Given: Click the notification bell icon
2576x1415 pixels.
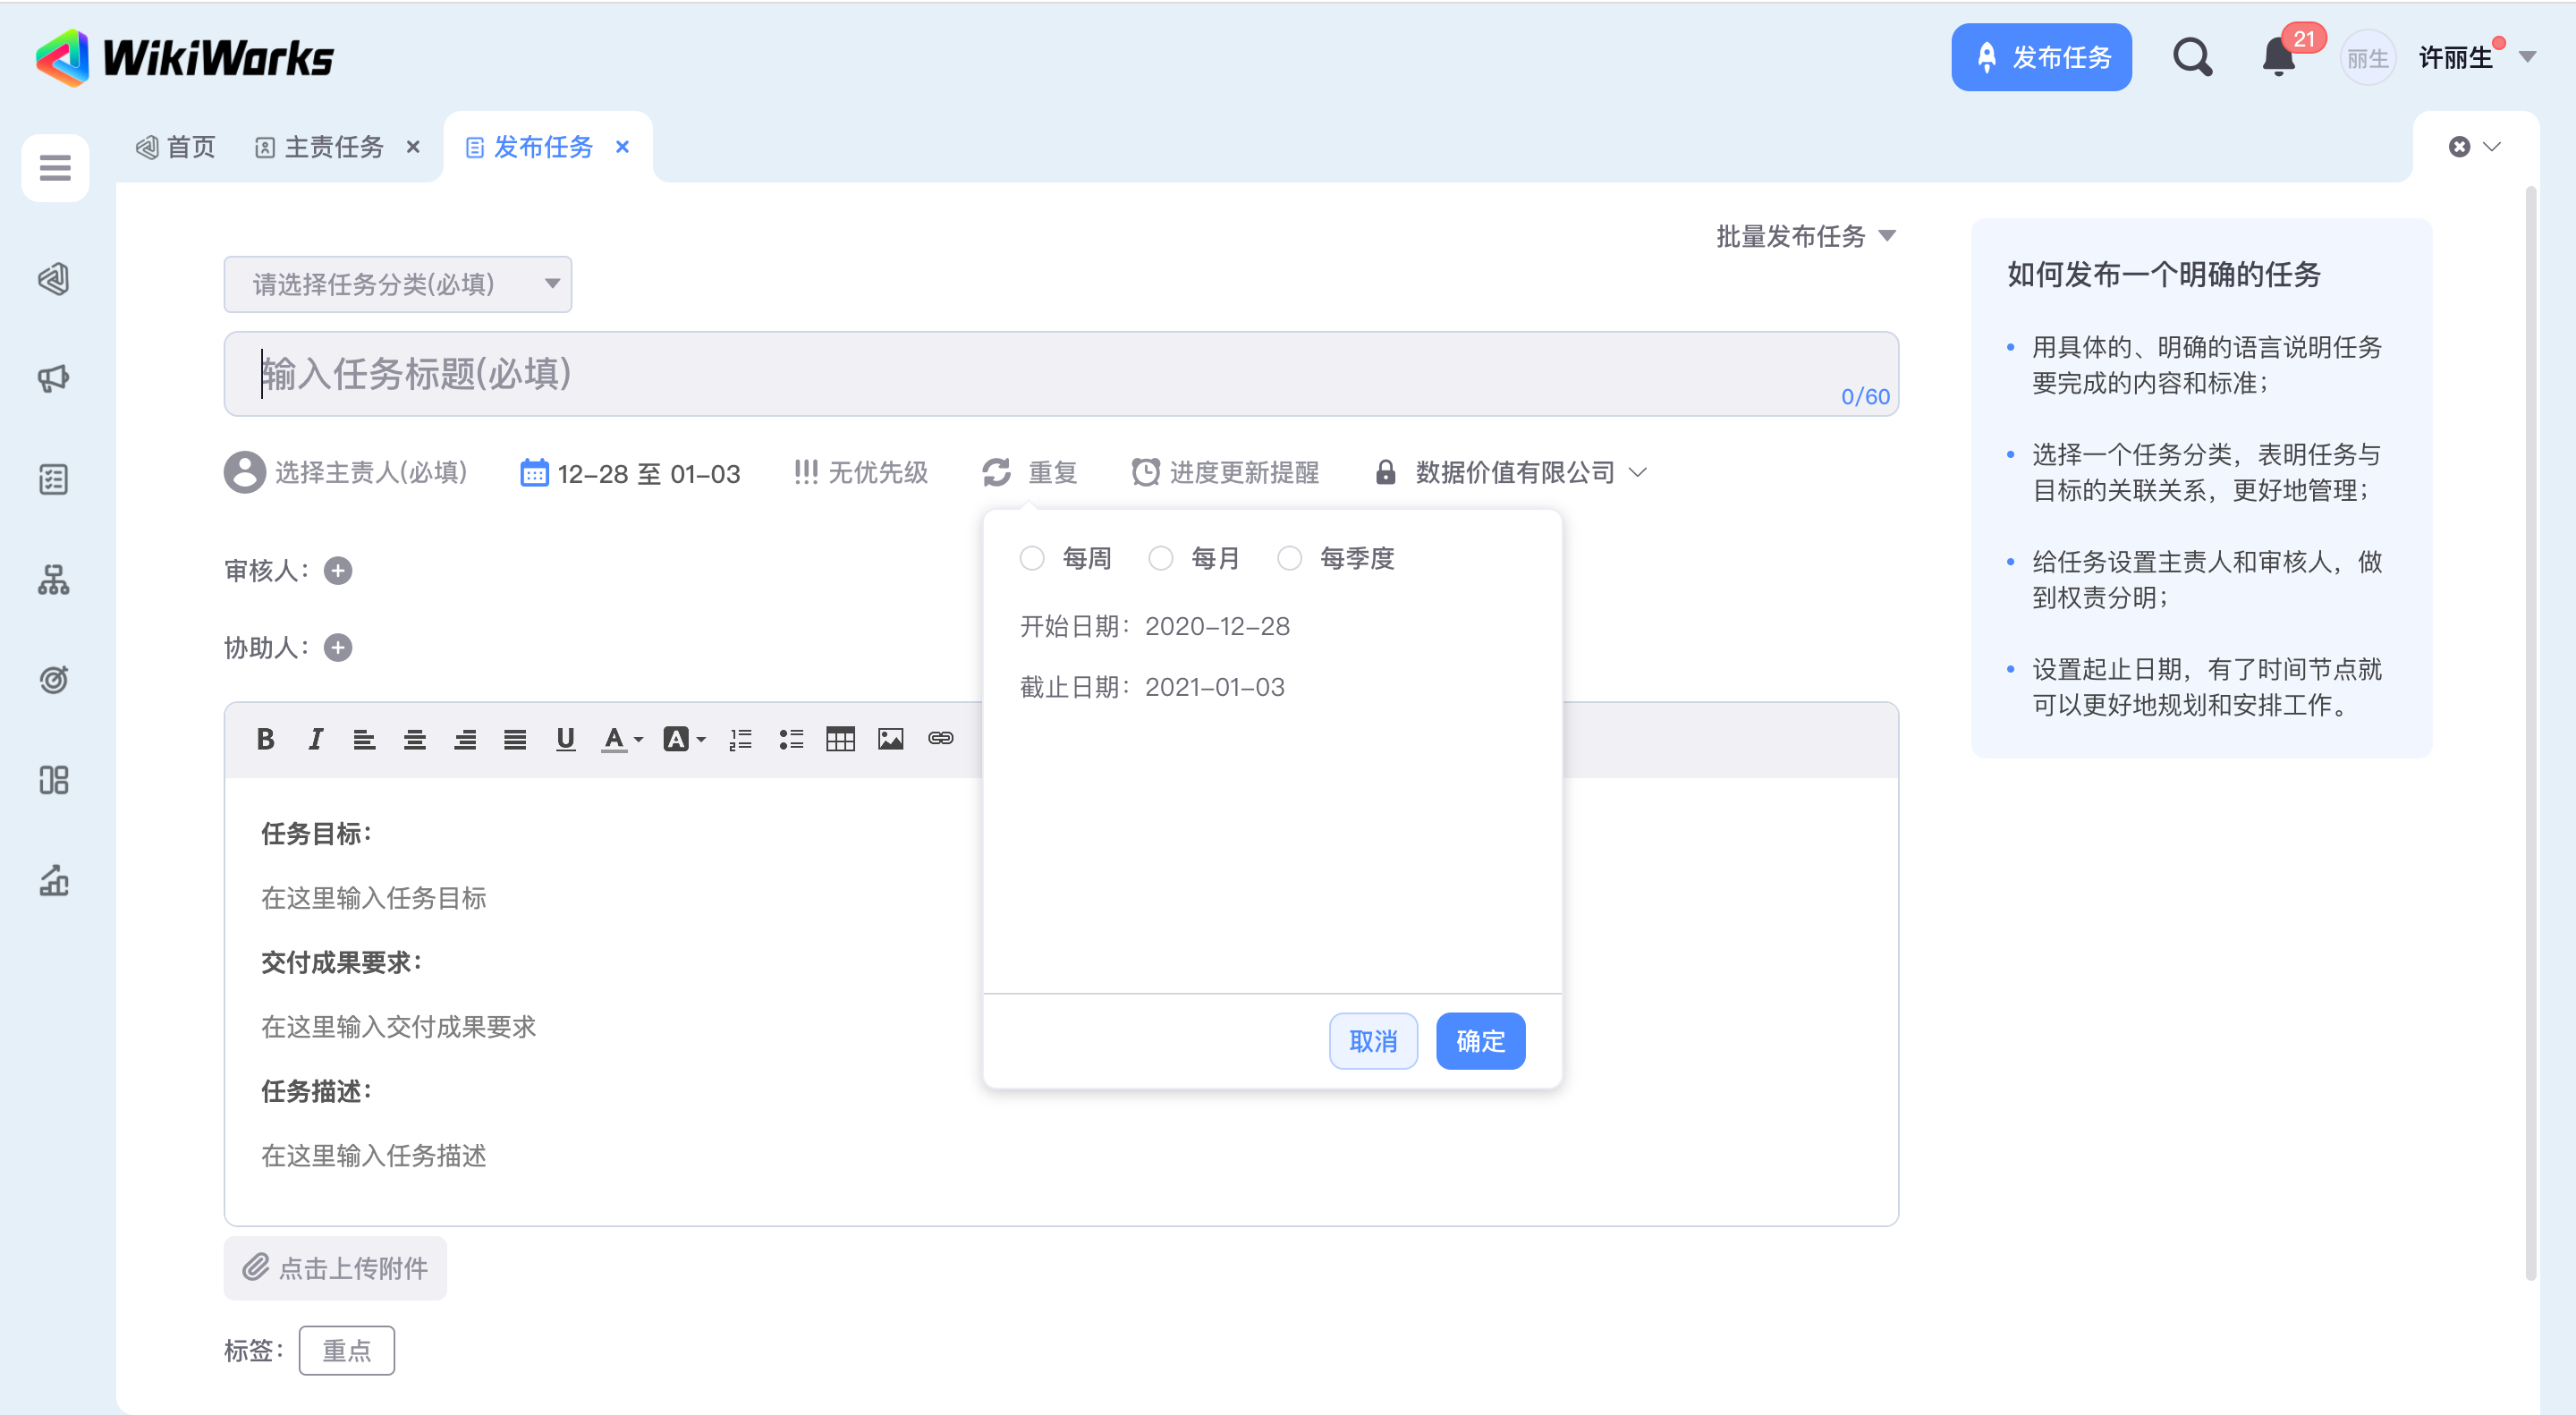Looking at the screenshot, I should [2278, 58].
